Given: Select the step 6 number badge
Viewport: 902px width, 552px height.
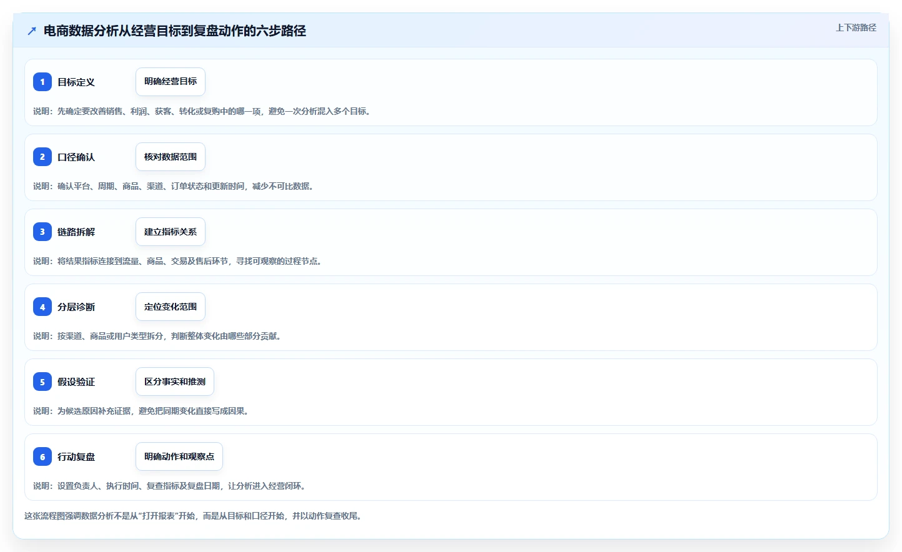Looking at the screenshot, I should pyautogui.click(x=42, y=456).
